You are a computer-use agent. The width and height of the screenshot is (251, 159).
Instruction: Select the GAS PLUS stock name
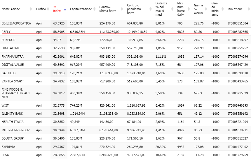8,73
